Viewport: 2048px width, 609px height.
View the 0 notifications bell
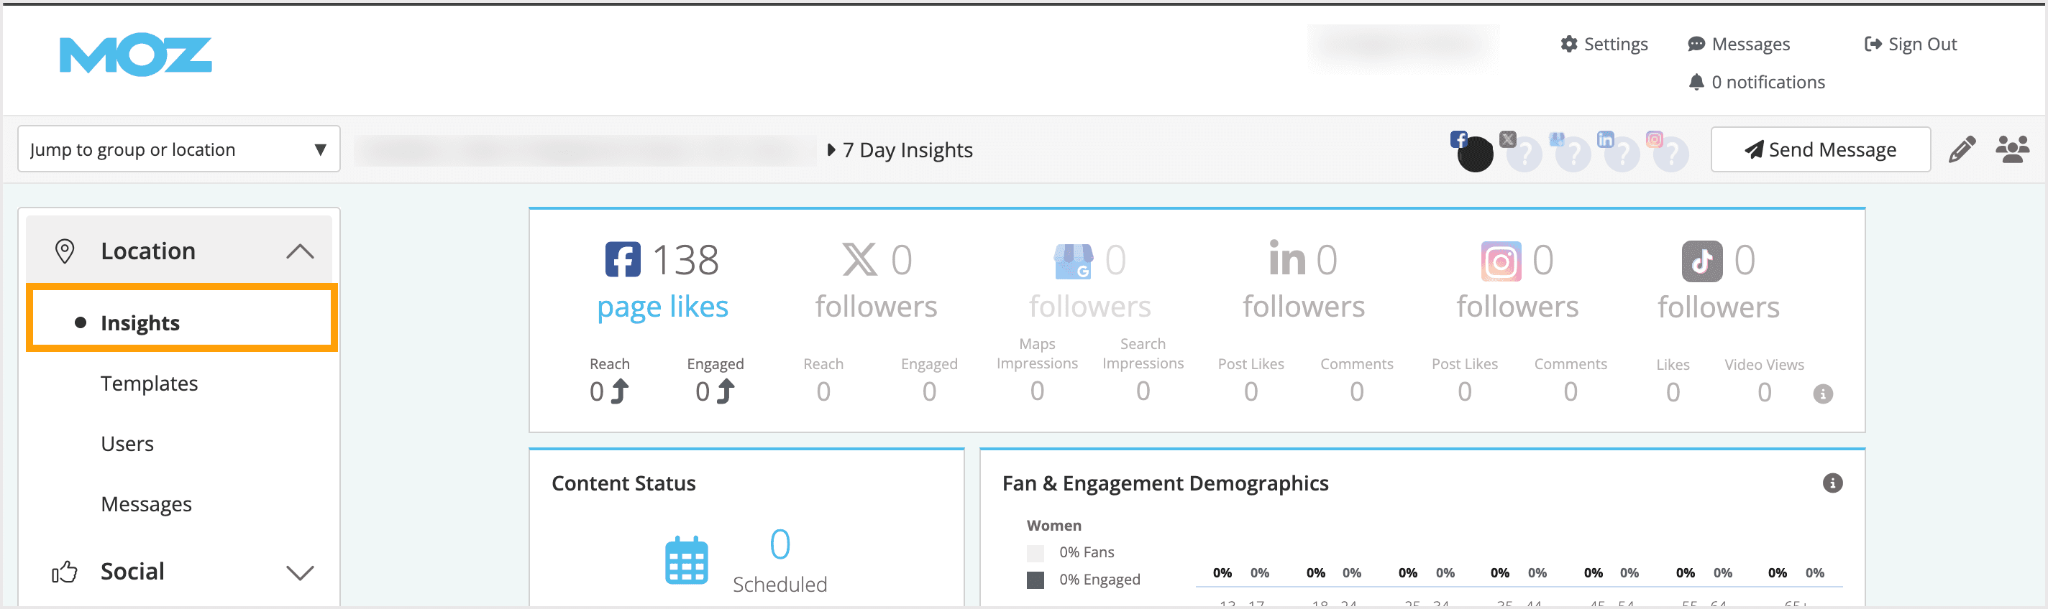coord(1756,83)
